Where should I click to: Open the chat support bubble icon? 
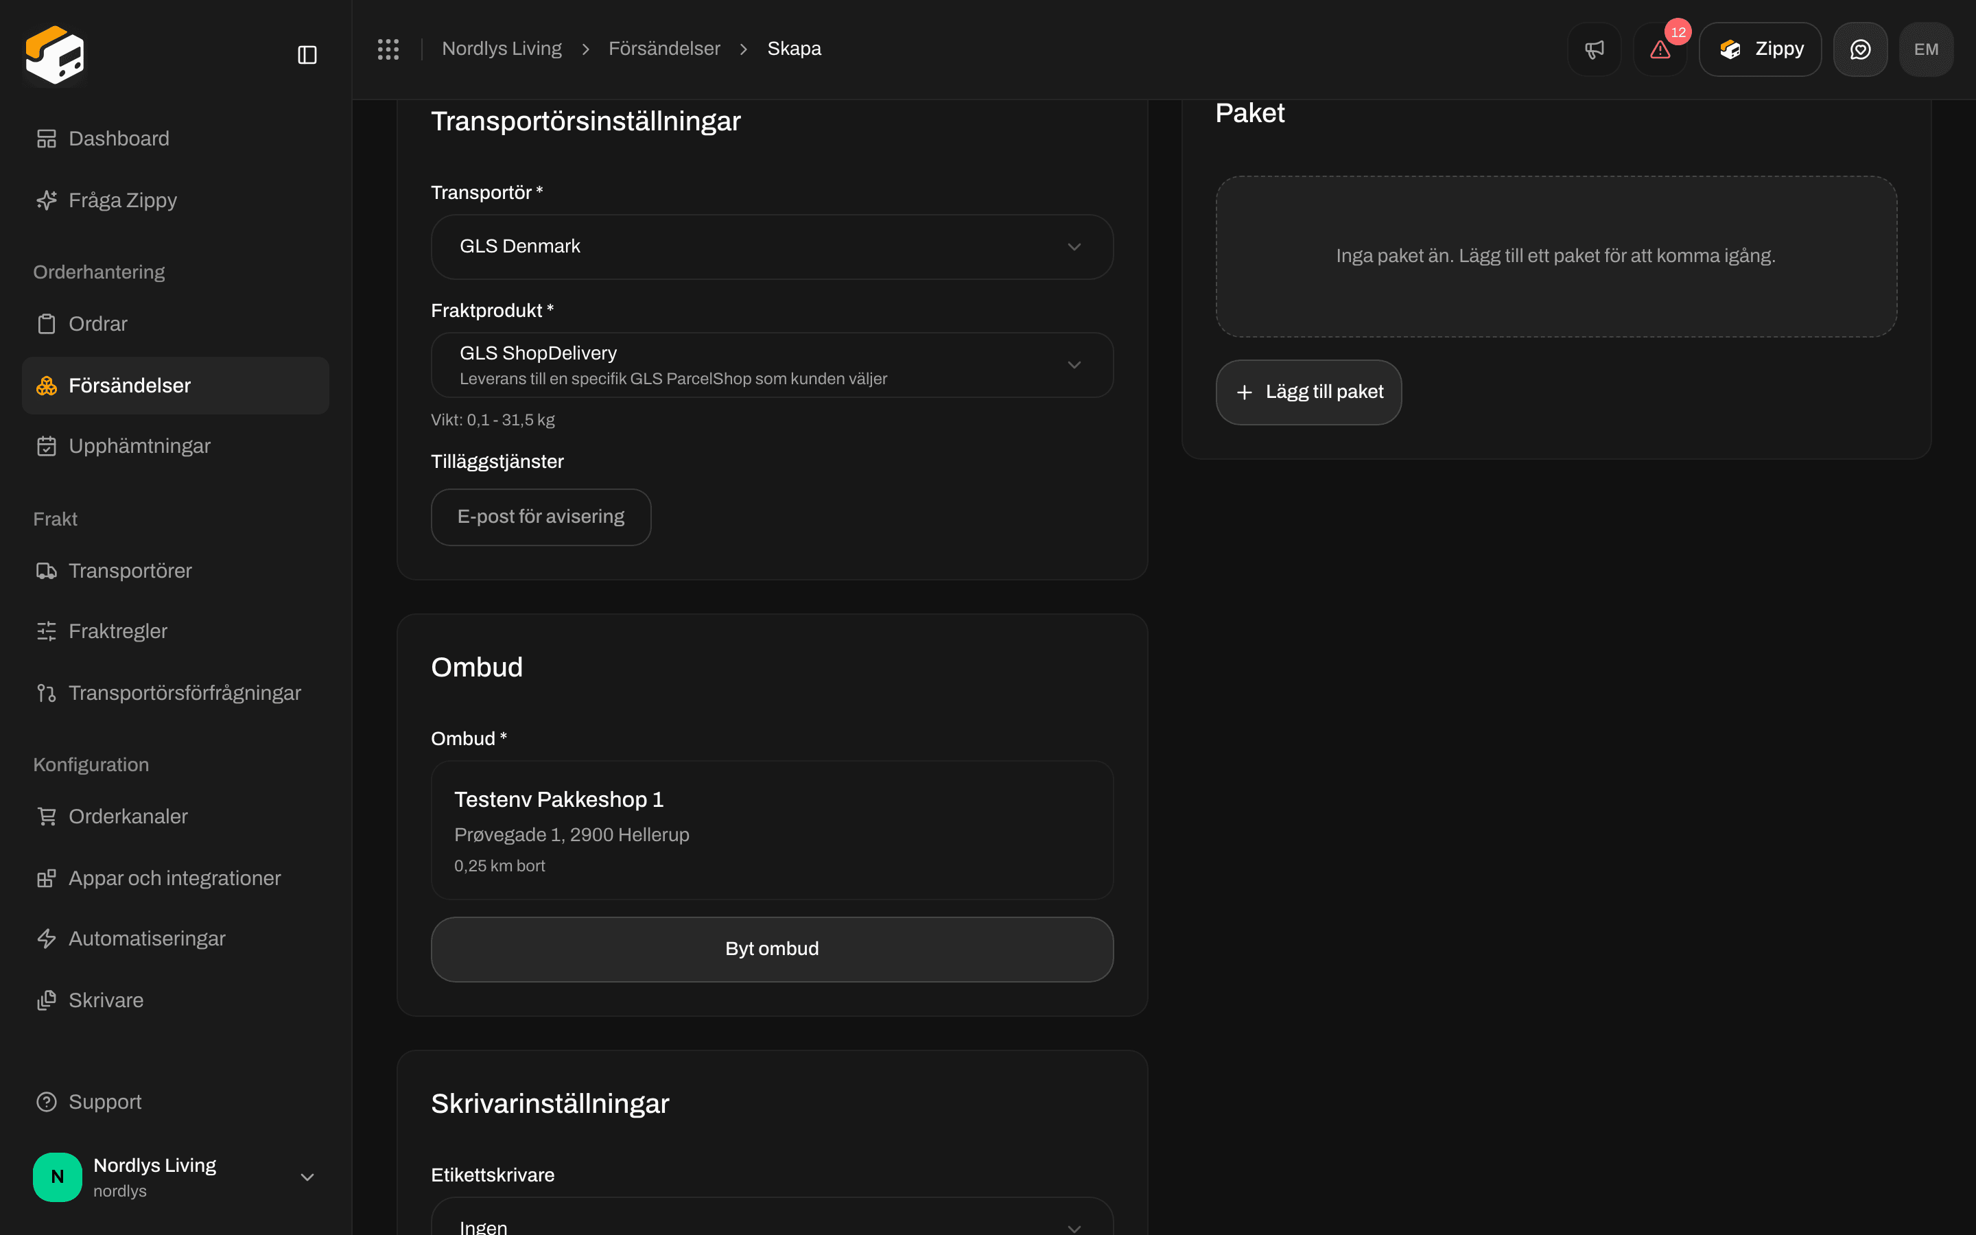(1860, 49)
